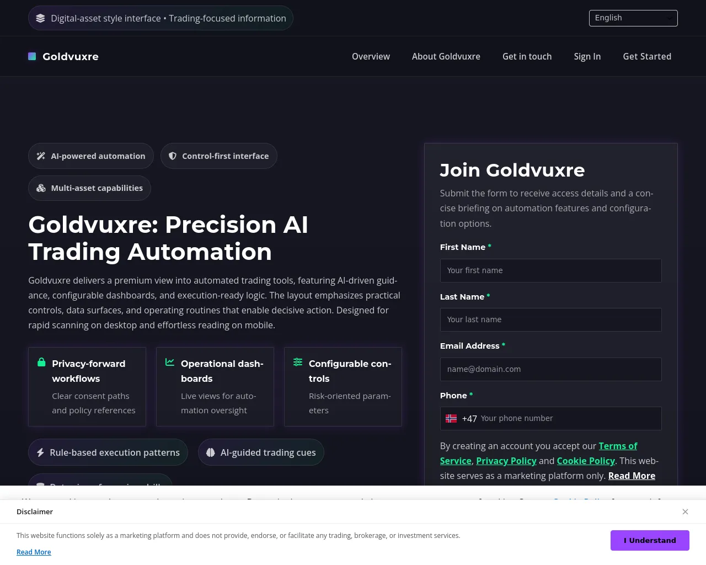Image resolution: width=706 pixels, height=565 pixels.
Task: Click the green lock Privacy-forward icon
Action: (41, 362)
